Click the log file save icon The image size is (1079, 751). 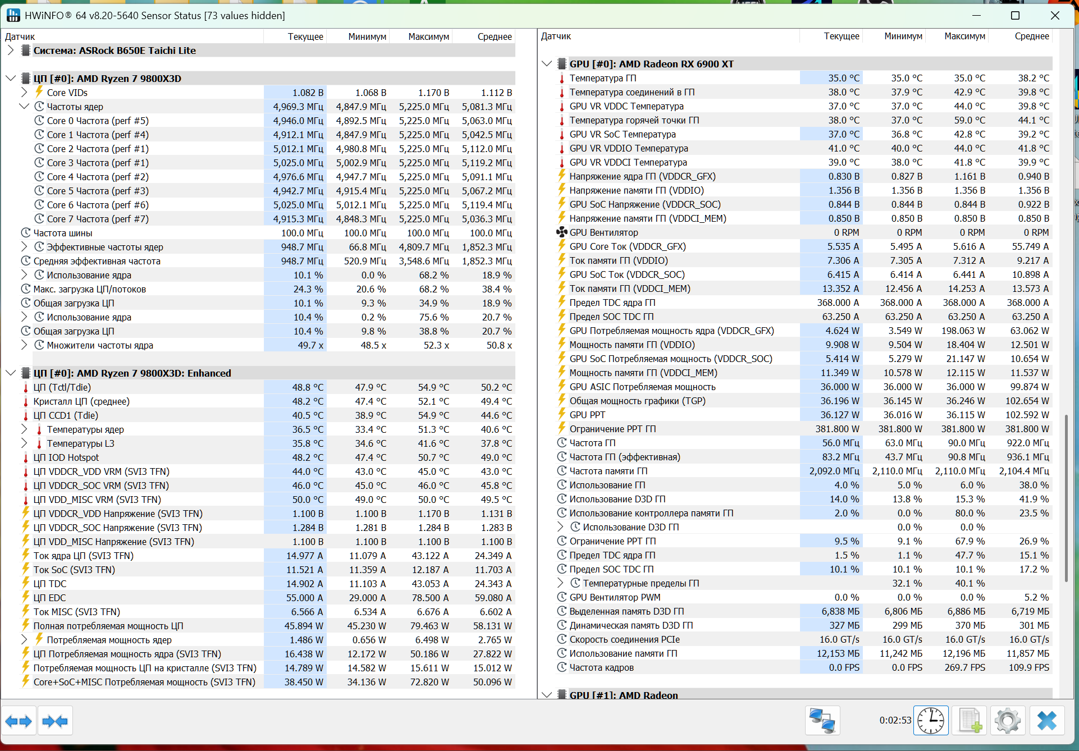pos(970,721)
